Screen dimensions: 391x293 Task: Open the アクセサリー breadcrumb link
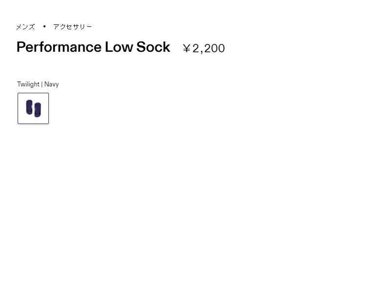(x=72, y=27)
